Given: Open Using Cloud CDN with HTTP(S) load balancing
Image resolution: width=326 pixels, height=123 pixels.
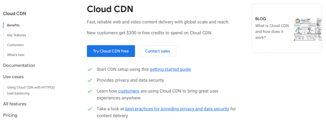Looking at the screenshot, I should (x=31, y=91).
